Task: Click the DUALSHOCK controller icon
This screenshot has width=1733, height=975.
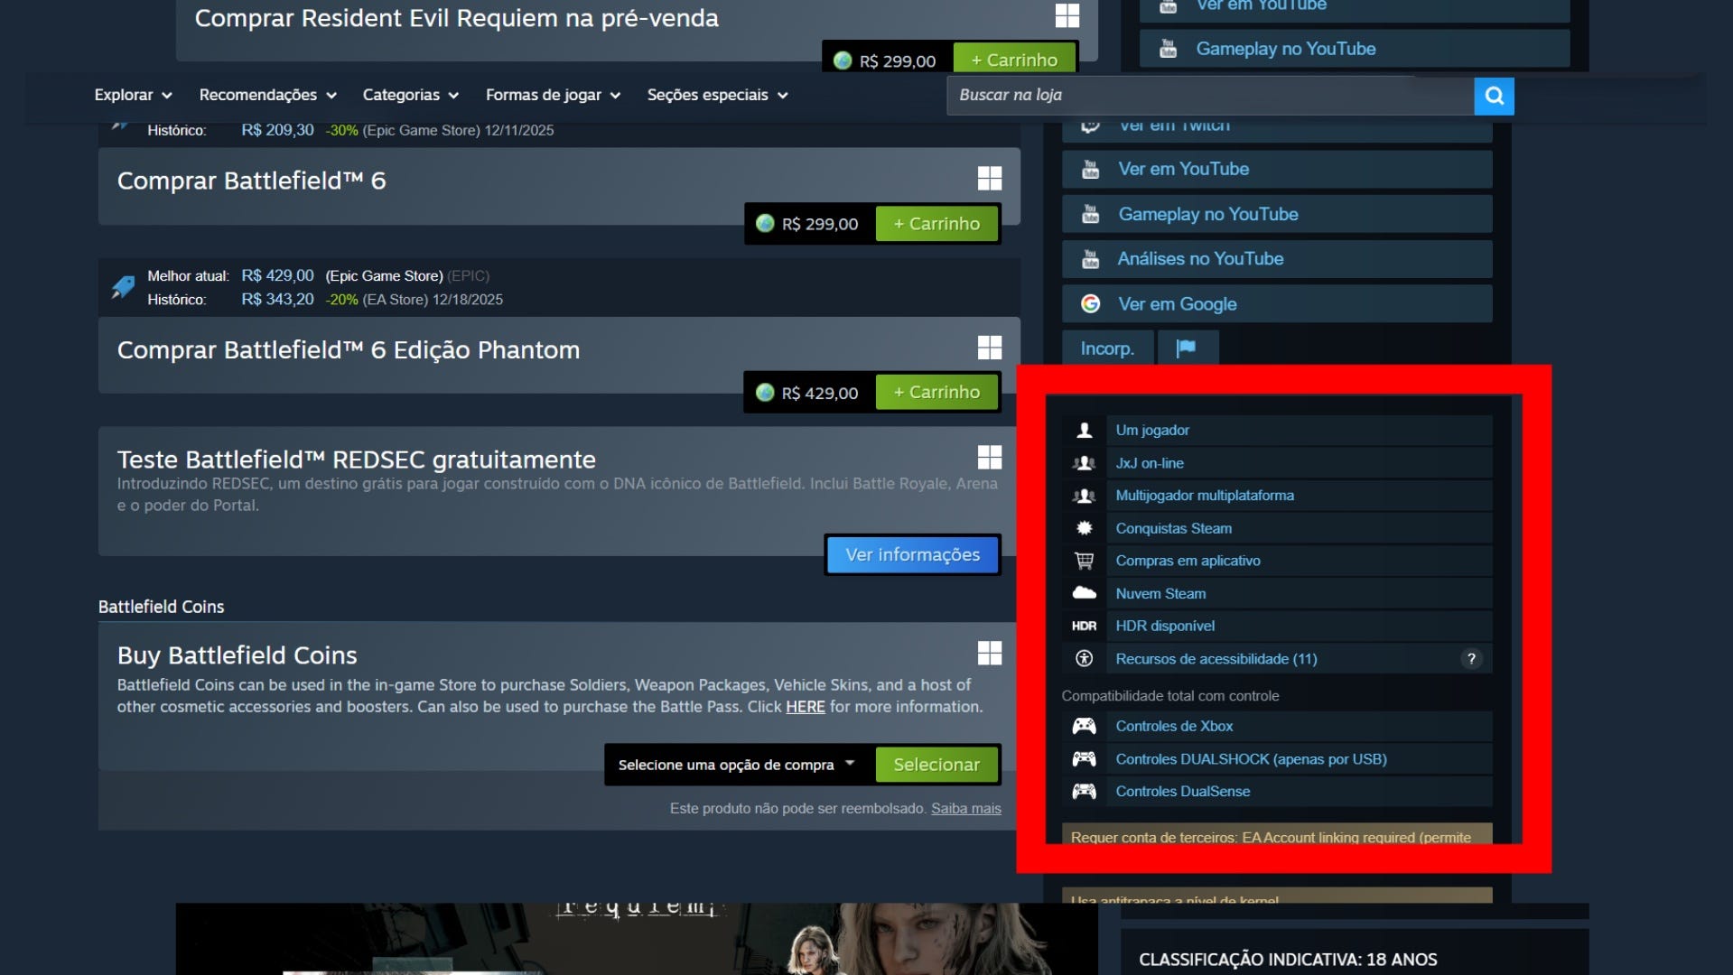Action: tap(1084, 759)
